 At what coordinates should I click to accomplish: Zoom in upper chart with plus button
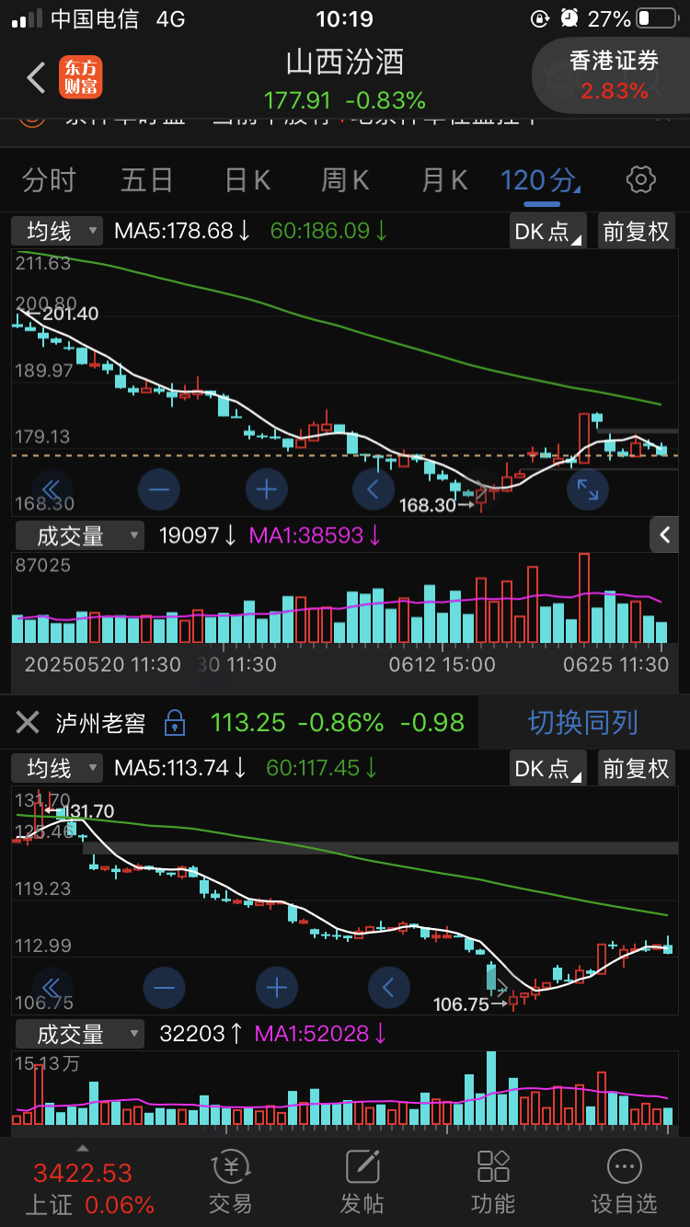(x=267, y=489)
